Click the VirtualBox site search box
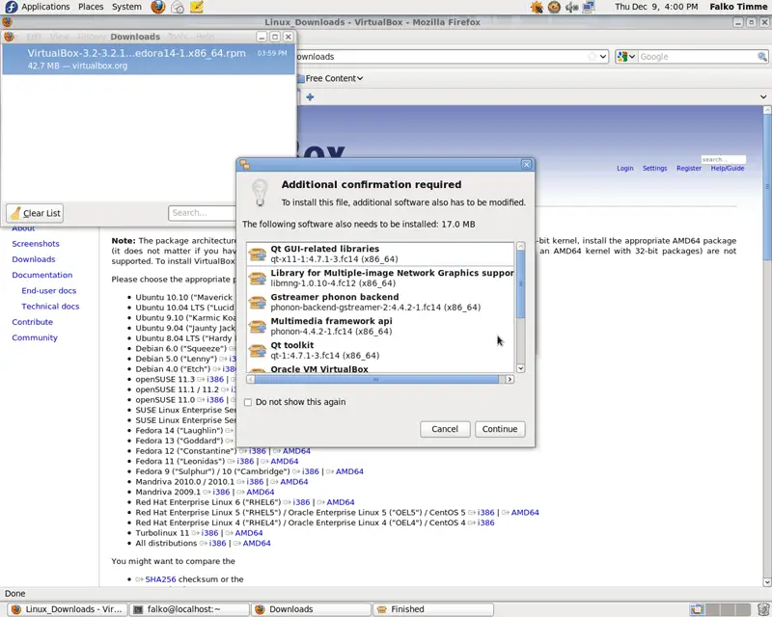This screenshot has width=772, height=617. [x=723, y=159]
